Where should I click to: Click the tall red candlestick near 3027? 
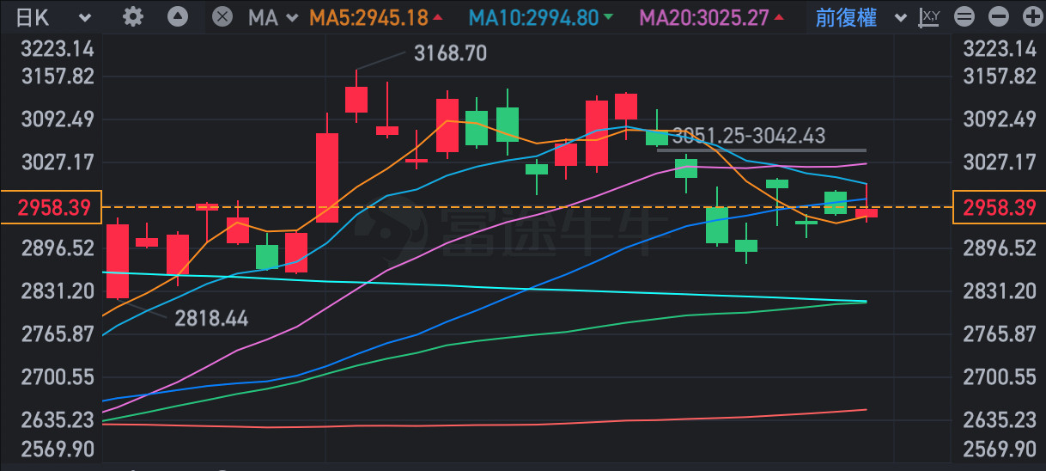[x=326, y=178]
